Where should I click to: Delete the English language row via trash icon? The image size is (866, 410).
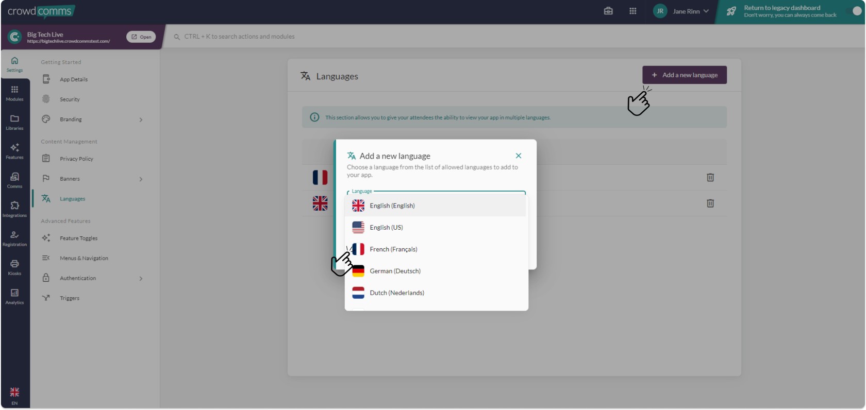tap(710, 203)
